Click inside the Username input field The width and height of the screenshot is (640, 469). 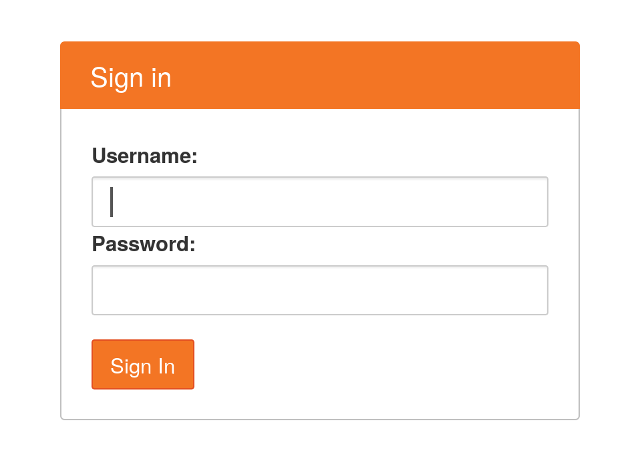(319, 201)
